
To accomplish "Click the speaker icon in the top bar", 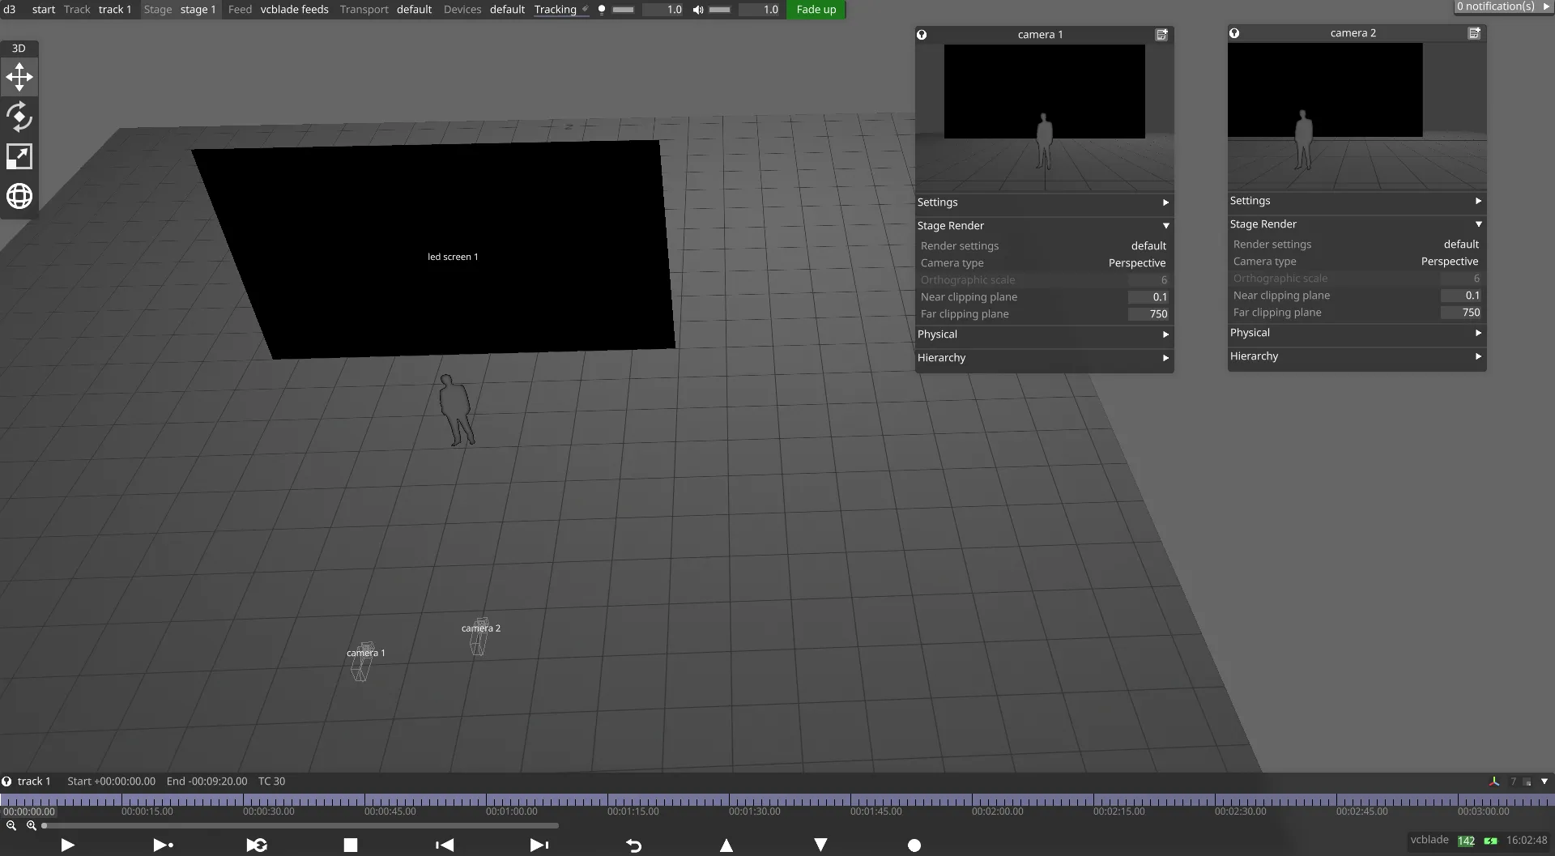I will [x=698, y=9].
